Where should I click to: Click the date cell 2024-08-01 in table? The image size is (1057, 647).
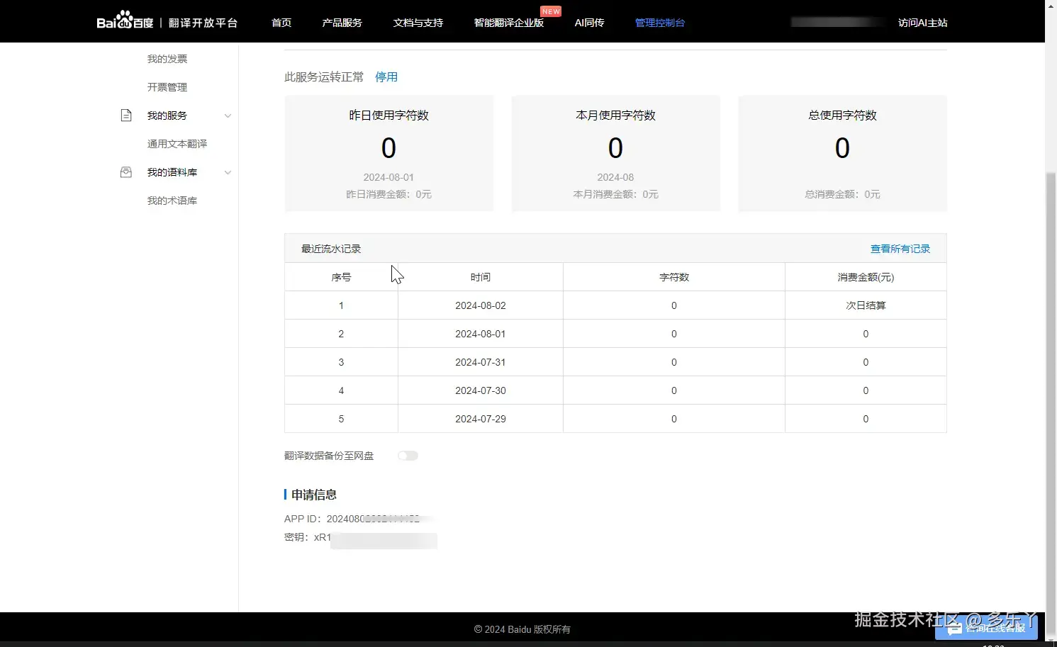point(481,334)
